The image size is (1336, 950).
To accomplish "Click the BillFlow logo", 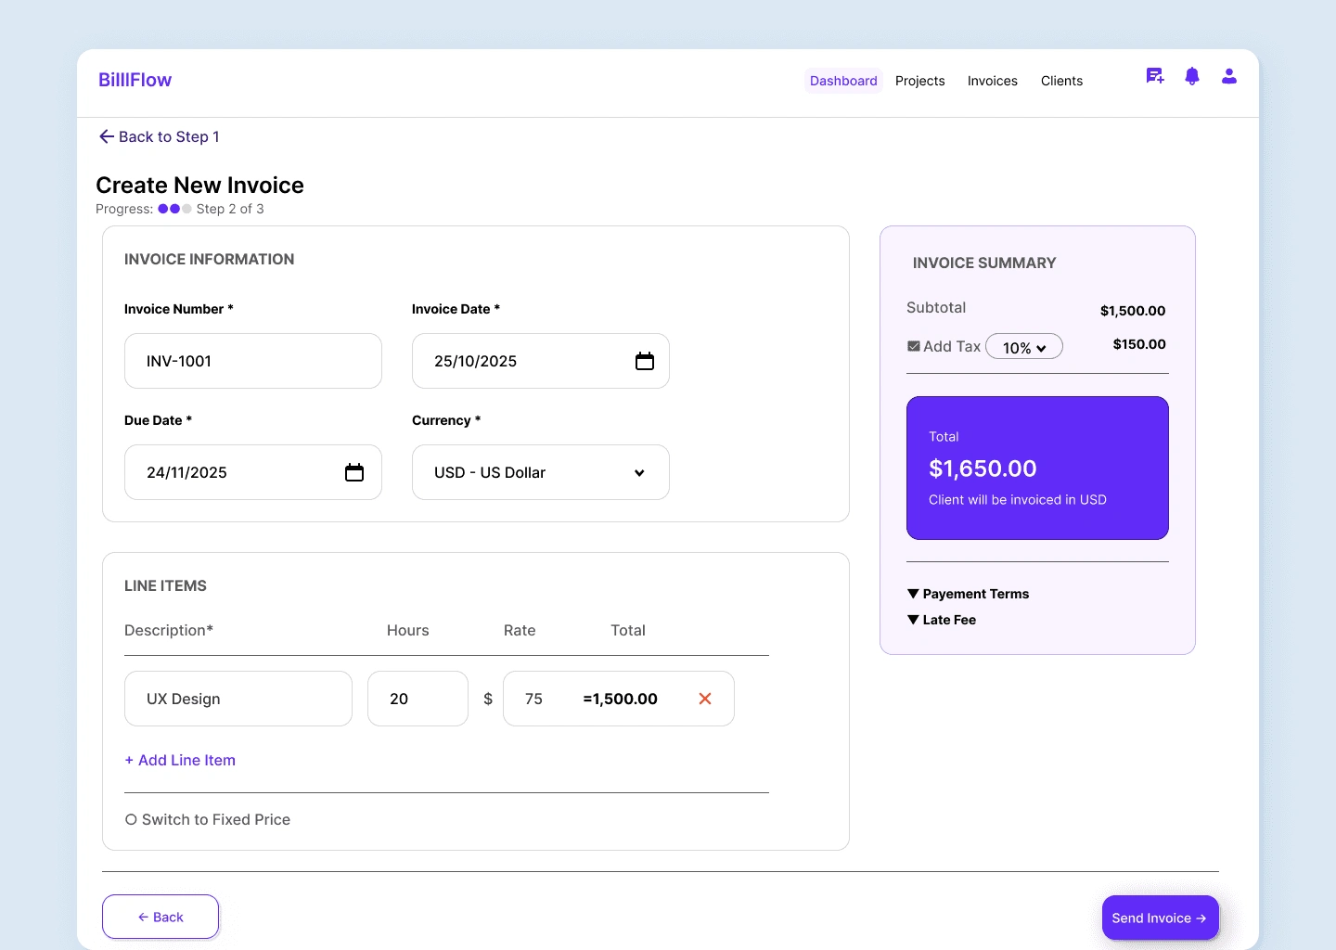I will point(135,80).
